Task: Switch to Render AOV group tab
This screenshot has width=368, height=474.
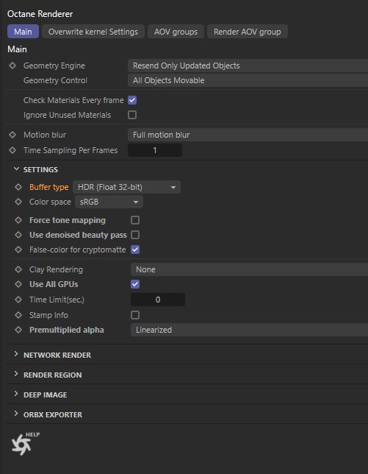Action: coord(248,32)
